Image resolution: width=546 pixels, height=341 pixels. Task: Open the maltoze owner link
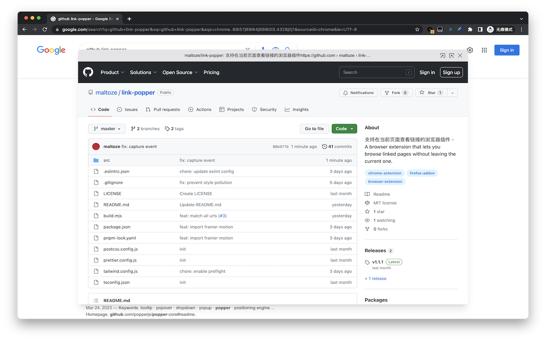tap(106, 92)
